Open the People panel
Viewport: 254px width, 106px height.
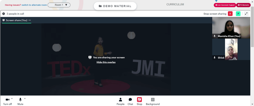(120, 102)
